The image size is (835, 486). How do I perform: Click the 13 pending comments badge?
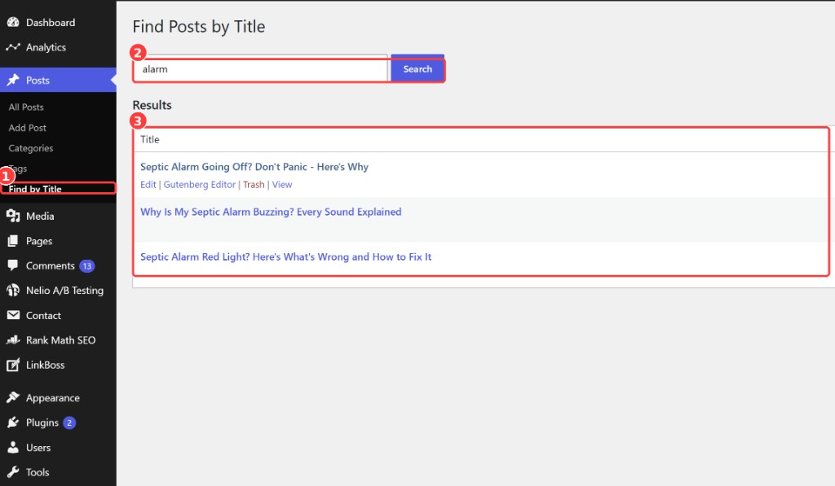click(86, 266)
